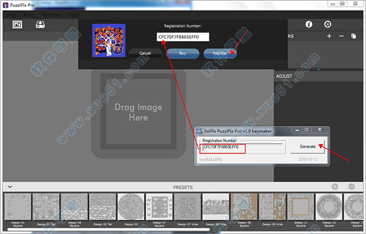This screenshot has width=366, height=234.
Task: Click the keymaker Registration Number field
Action: [242, 147]
